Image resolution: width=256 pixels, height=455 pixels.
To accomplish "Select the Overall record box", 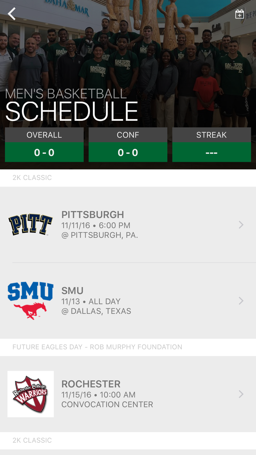I will point(44,145).
